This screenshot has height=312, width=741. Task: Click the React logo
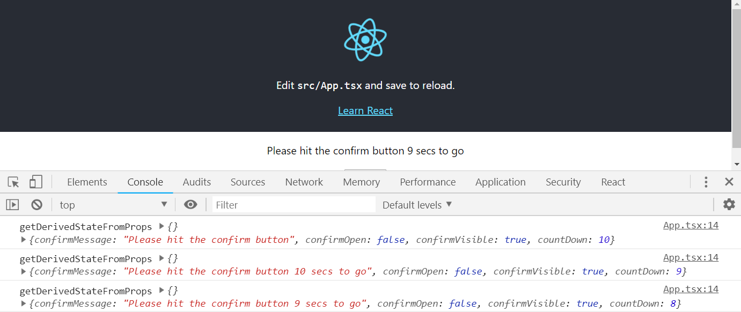[365, 40]
